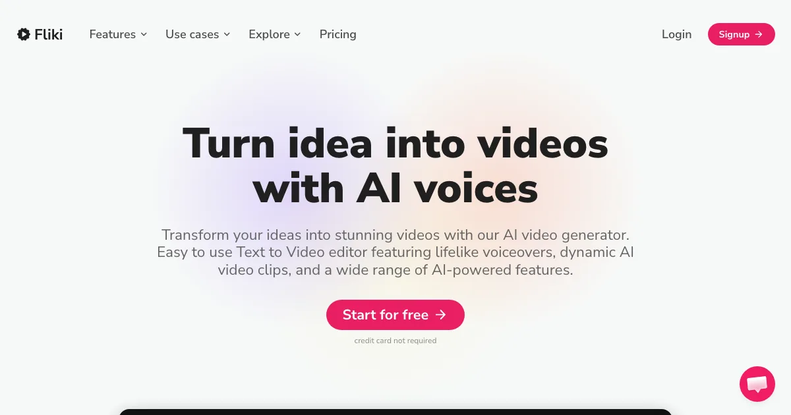The width and height of the screenshot is (791, 415).
Task: Click the chevron beside Explore
Action: [297, 34]
